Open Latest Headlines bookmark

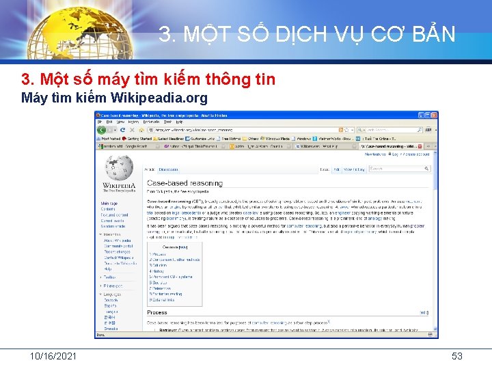pos(169,138)
